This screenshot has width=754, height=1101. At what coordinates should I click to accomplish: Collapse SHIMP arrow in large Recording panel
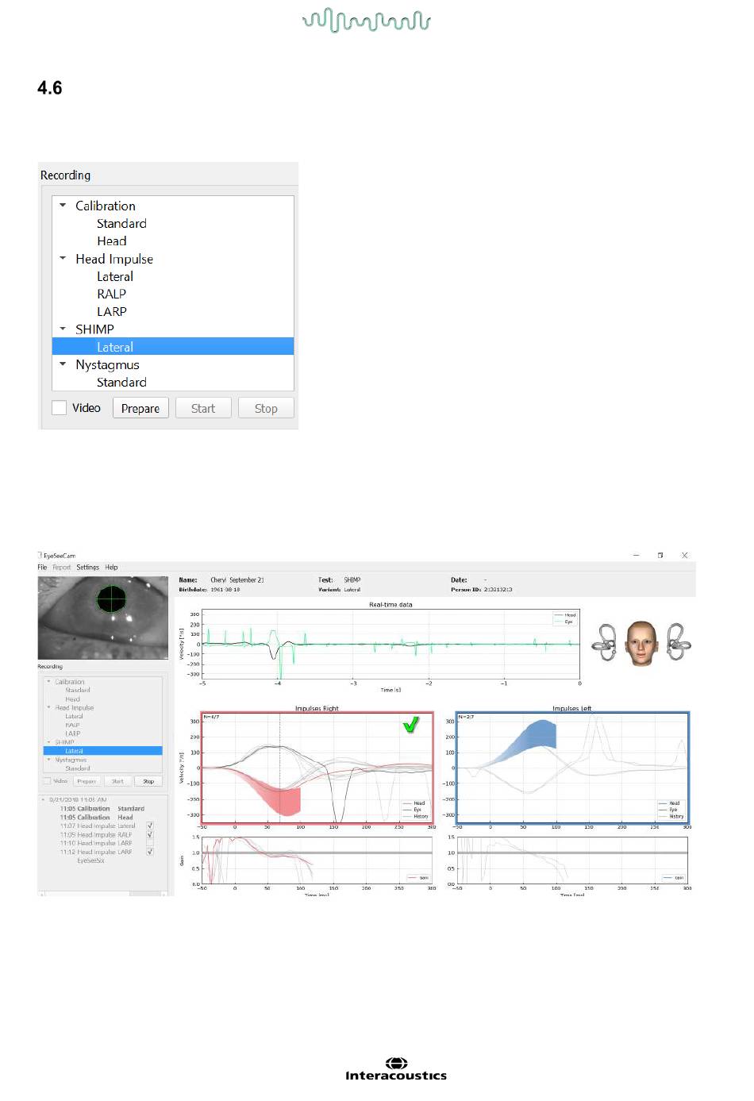coord(63,328)
